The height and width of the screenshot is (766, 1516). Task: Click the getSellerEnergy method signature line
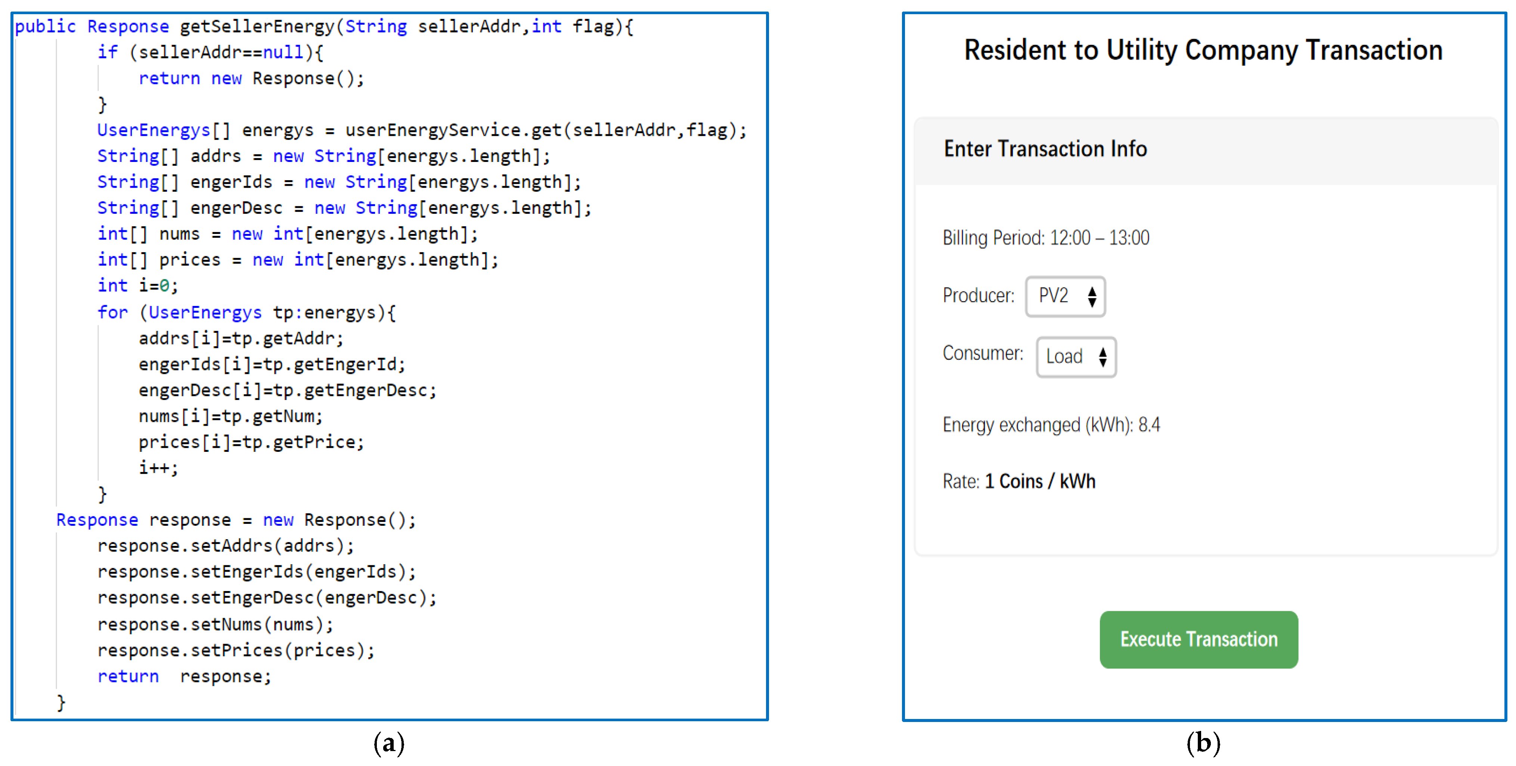324,27
